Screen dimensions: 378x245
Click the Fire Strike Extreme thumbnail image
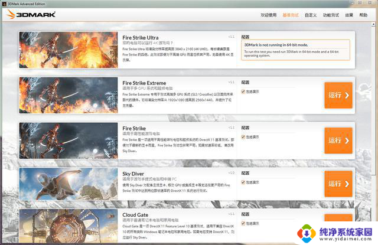click(x=69, y=95)
